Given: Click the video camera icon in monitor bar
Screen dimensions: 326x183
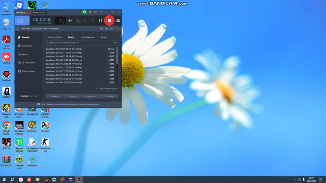Looking at the screenshot, I should tap(101, 29).
